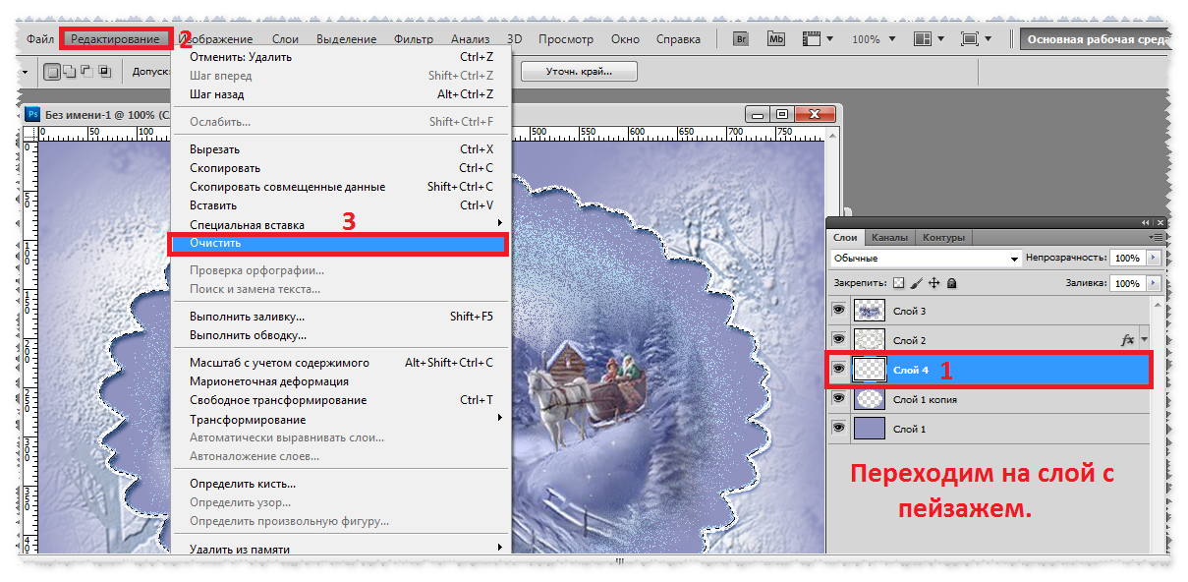Viewport: 1188px width, 582px height.
Task: Choose Марионеточная деформация menu item
Action: click(x=341, y=381)
